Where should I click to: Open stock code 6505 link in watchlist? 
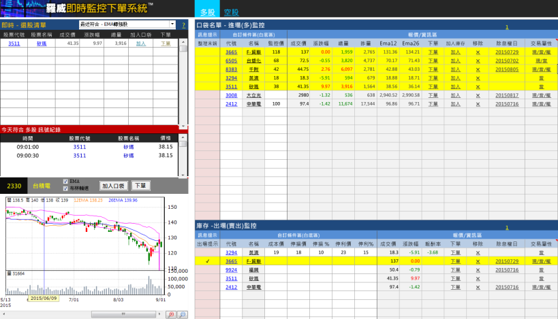coord(231,61)
